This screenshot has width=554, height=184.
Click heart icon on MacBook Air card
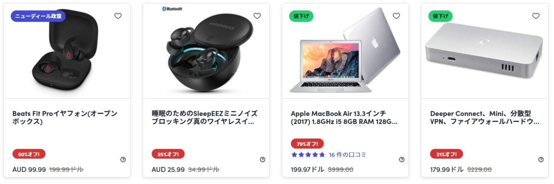396,16
